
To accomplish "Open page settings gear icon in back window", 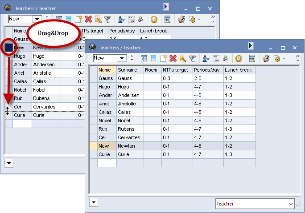I will pyautogui.click(x=192, y=20).
